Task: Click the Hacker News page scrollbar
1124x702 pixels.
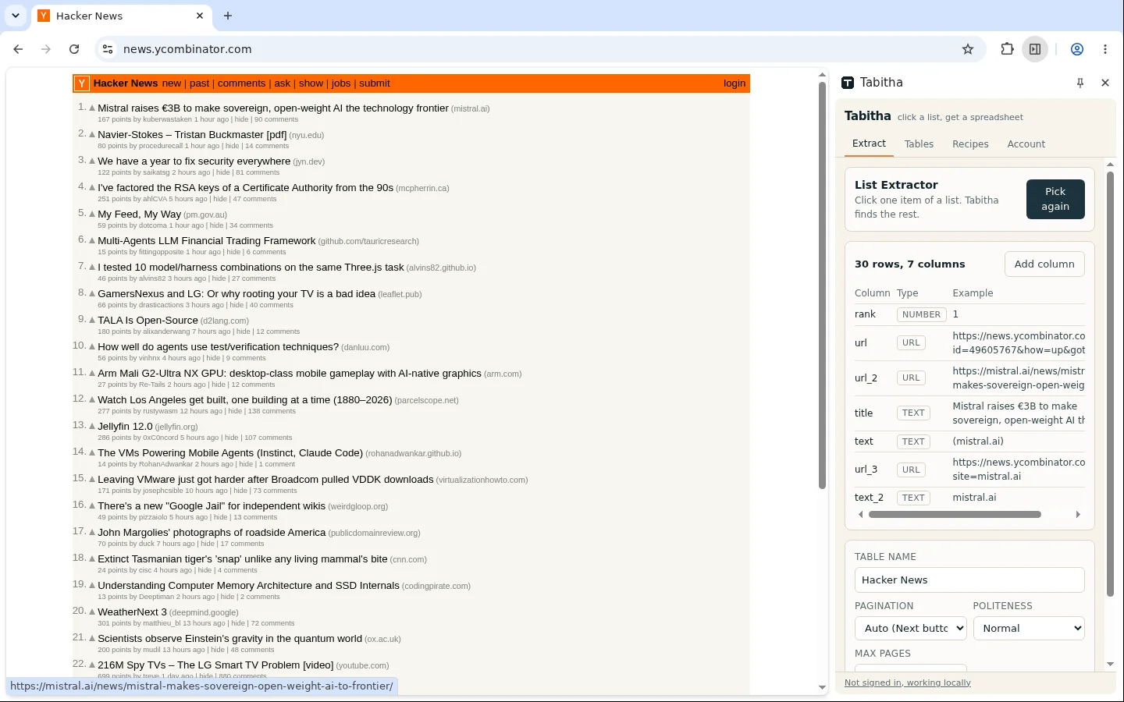Action: point(822,285)
